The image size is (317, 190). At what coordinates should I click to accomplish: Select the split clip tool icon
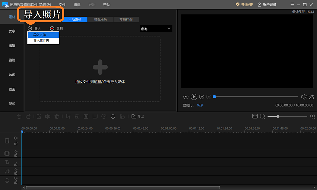click(x=48, y=117)
